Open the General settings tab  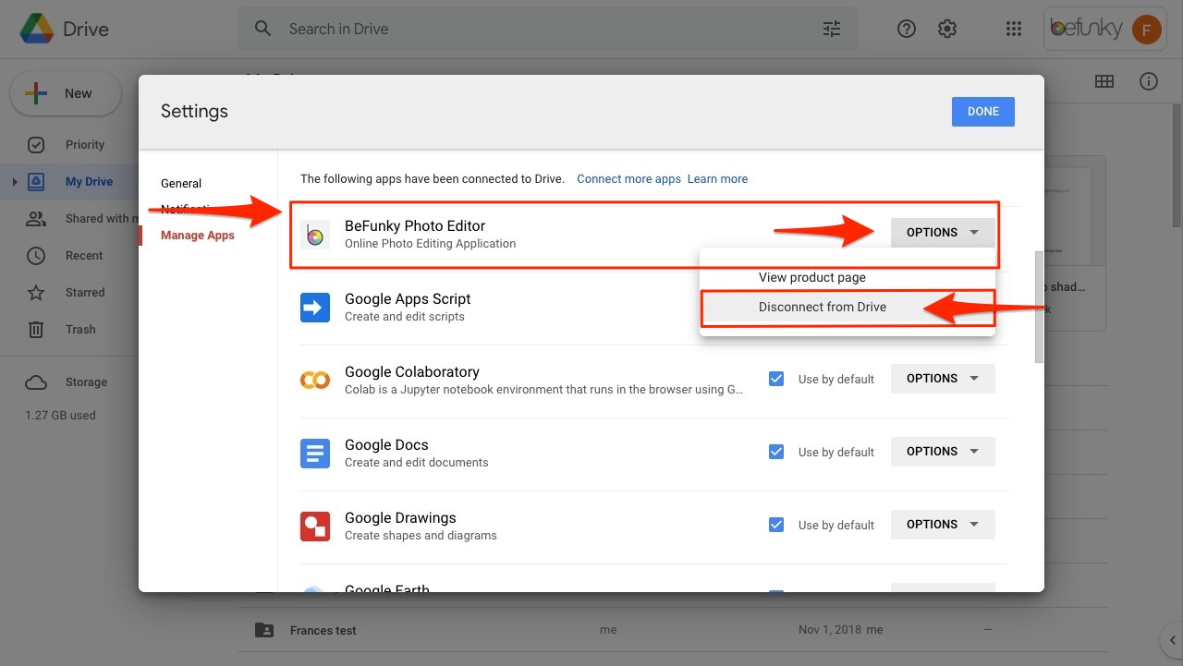pos(181,184)
